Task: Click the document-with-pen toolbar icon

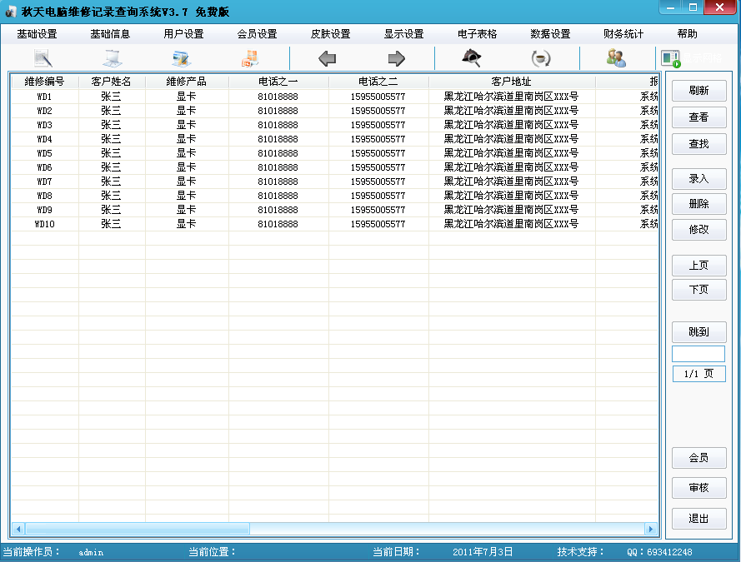Action: point(43,58)
